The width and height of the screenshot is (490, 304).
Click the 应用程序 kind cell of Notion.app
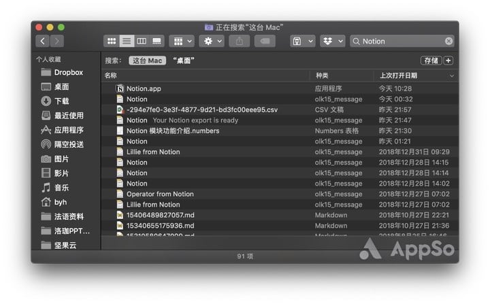(328, 88)
